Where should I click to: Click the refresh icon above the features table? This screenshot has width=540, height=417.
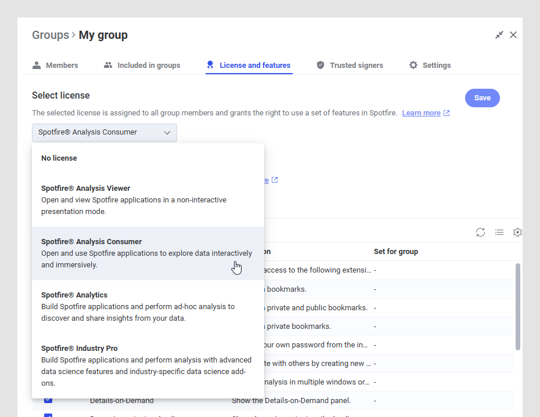pos(480,232)
